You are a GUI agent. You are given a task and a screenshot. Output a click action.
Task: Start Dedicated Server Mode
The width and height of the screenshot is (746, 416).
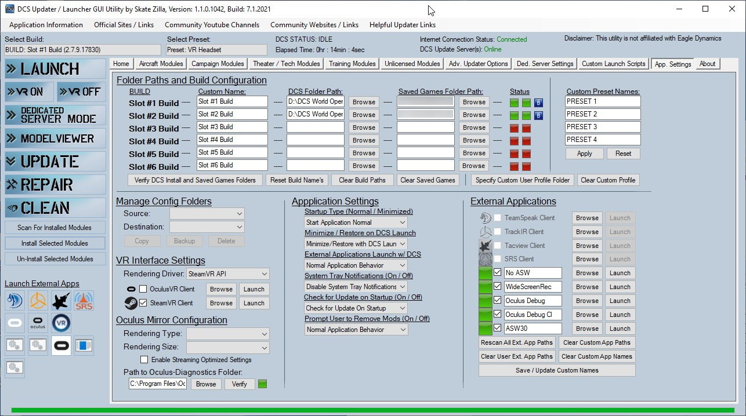pos(56,115)
